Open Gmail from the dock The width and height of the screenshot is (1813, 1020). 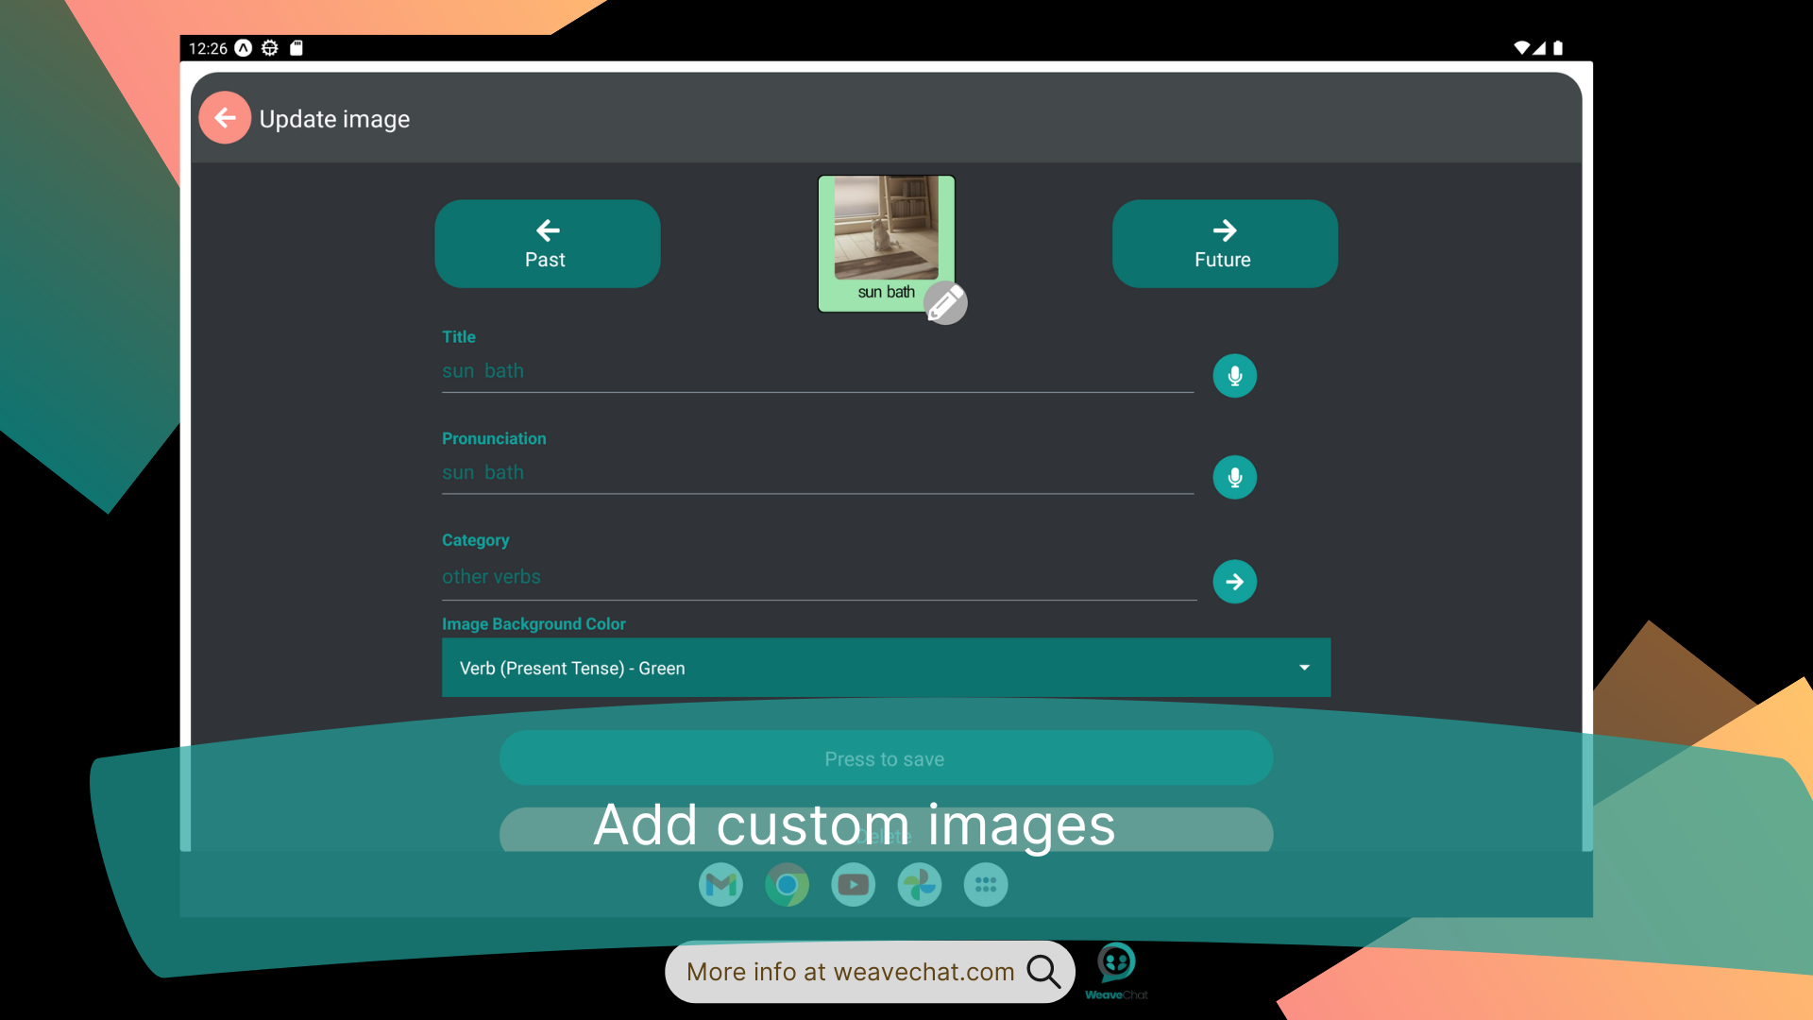(x=720, y=885)
